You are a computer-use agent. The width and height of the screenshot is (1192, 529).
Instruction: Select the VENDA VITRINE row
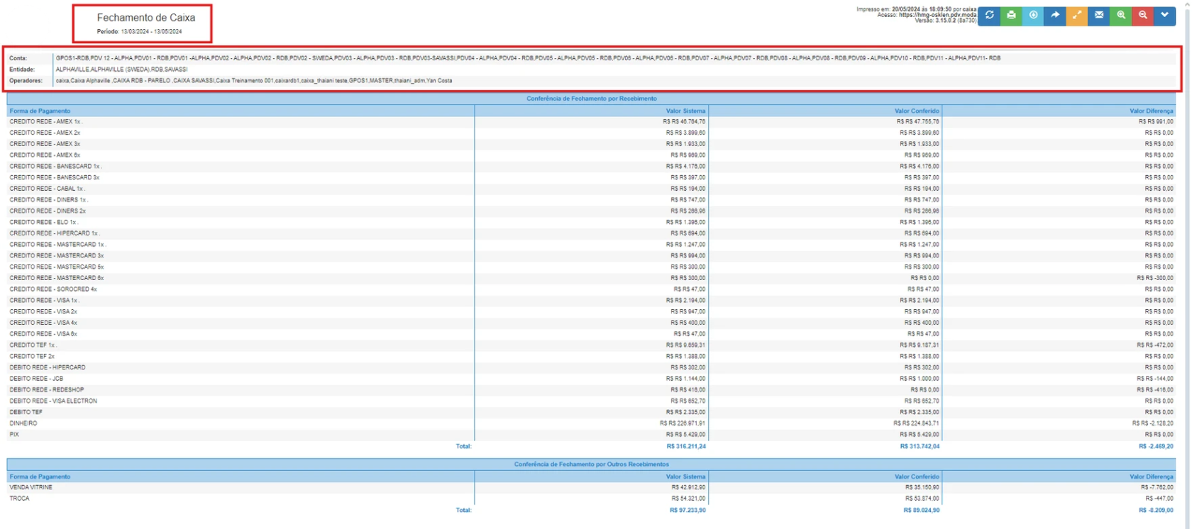(x=31, y=487)
